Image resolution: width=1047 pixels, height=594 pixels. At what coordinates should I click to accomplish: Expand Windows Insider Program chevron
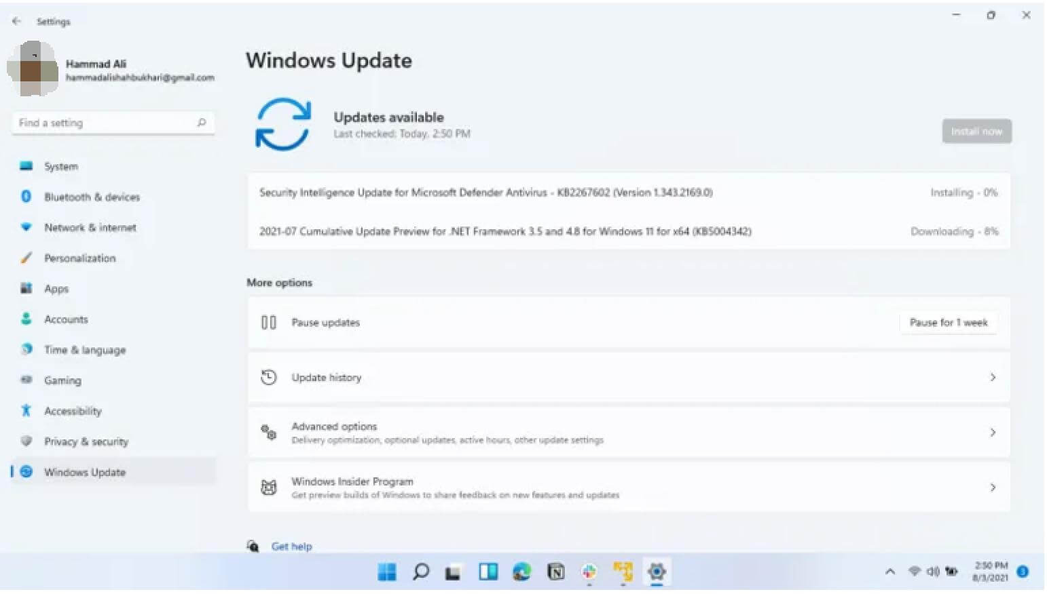click(x=993, y=488)
